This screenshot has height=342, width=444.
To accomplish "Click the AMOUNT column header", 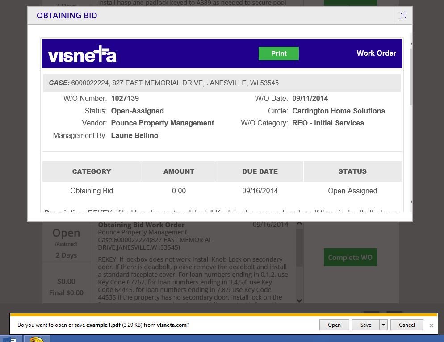I will pos(179,171).
